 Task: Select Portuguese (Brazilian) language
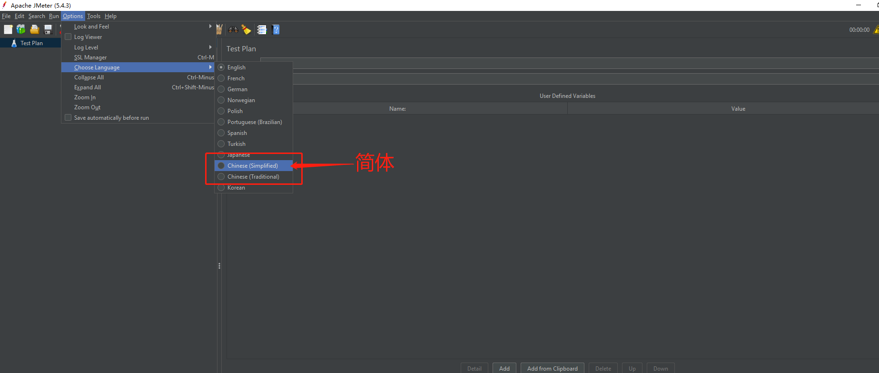pos(253,122)
